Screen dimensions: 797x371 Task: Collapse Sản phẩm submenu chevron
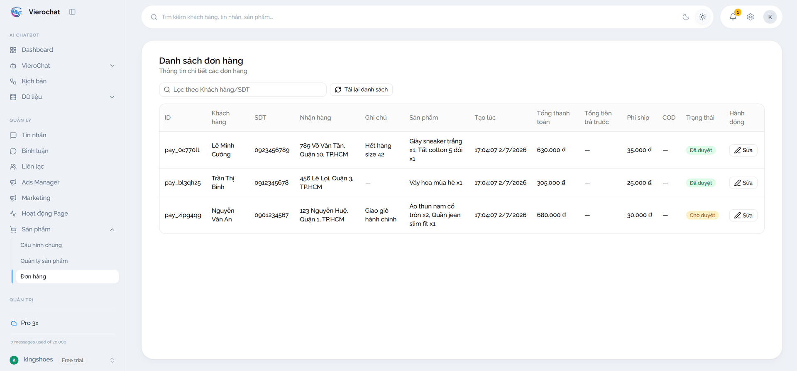(x=112, y=230)
